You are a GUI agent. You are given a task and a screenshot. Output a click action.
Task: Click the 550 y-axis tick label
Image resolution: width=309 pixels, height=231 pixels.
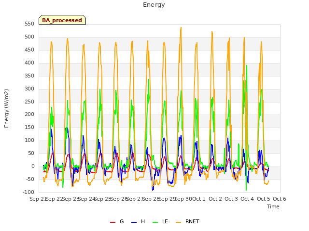click(x=29, y=24)
